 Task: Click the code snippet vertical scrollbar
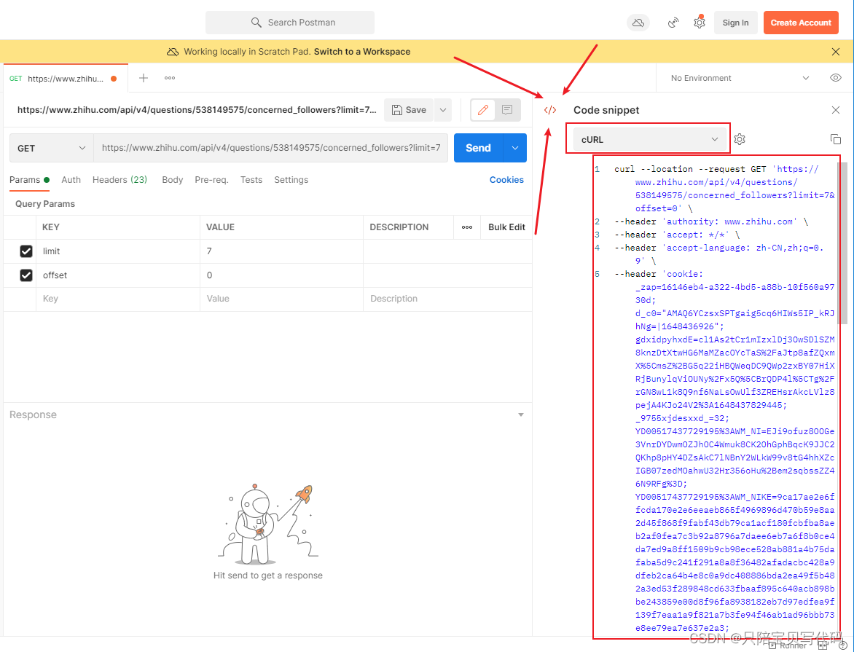click(x=844, y=243)
